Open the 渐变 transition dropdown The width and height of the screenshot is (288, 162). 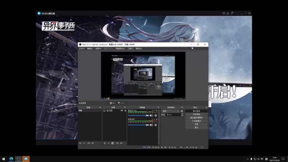170,111
